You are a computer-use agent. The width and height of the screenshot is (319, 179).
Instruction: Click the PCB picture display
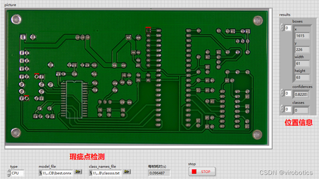pos(138,78)
